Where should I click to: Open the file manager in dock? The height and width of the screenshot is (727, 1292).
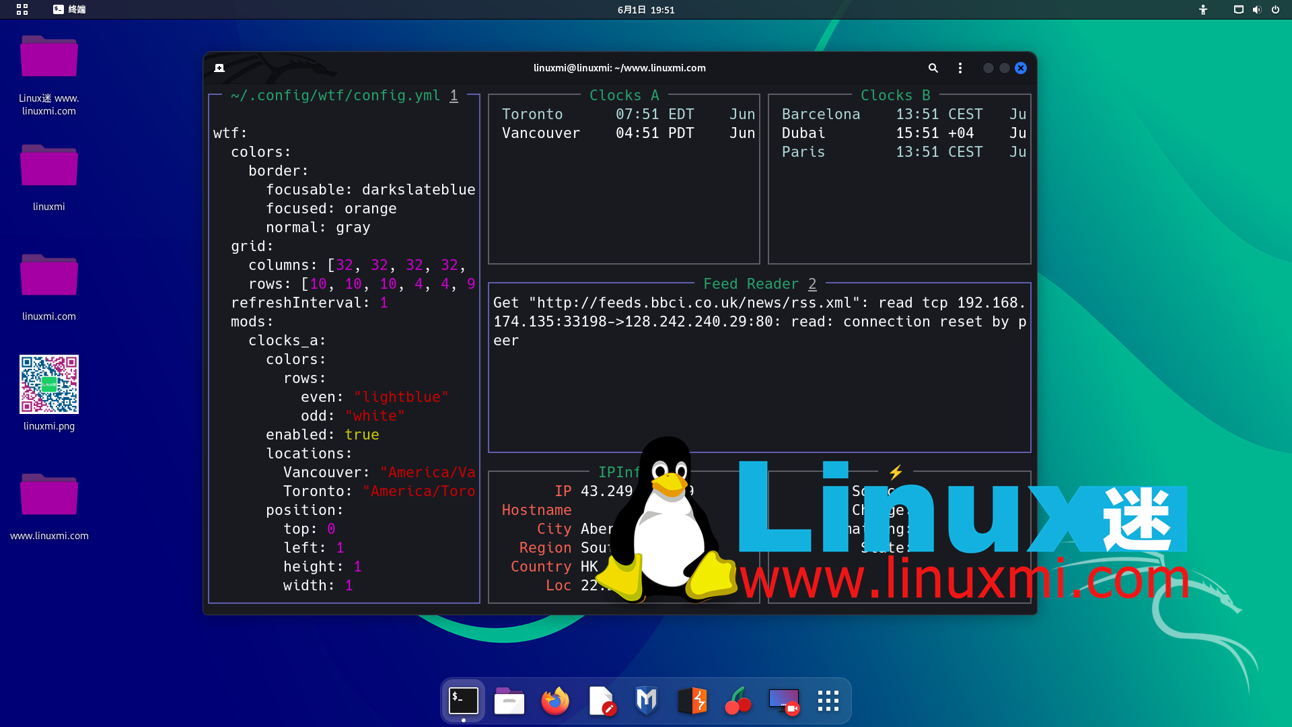509,701
